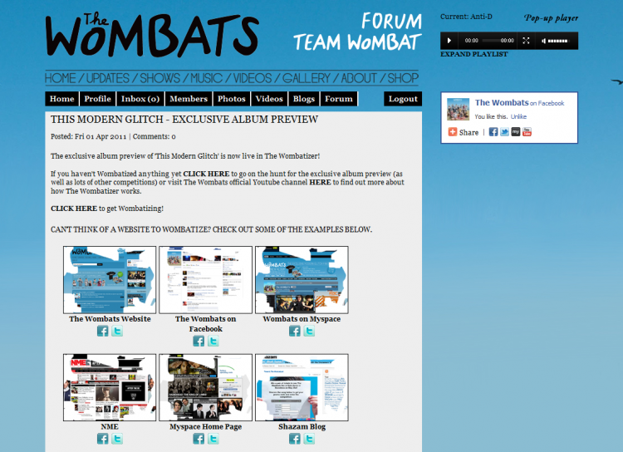The image size is (623, 452).
Task: Open the NME wombatized thumbnail
Action: point(110,387)
